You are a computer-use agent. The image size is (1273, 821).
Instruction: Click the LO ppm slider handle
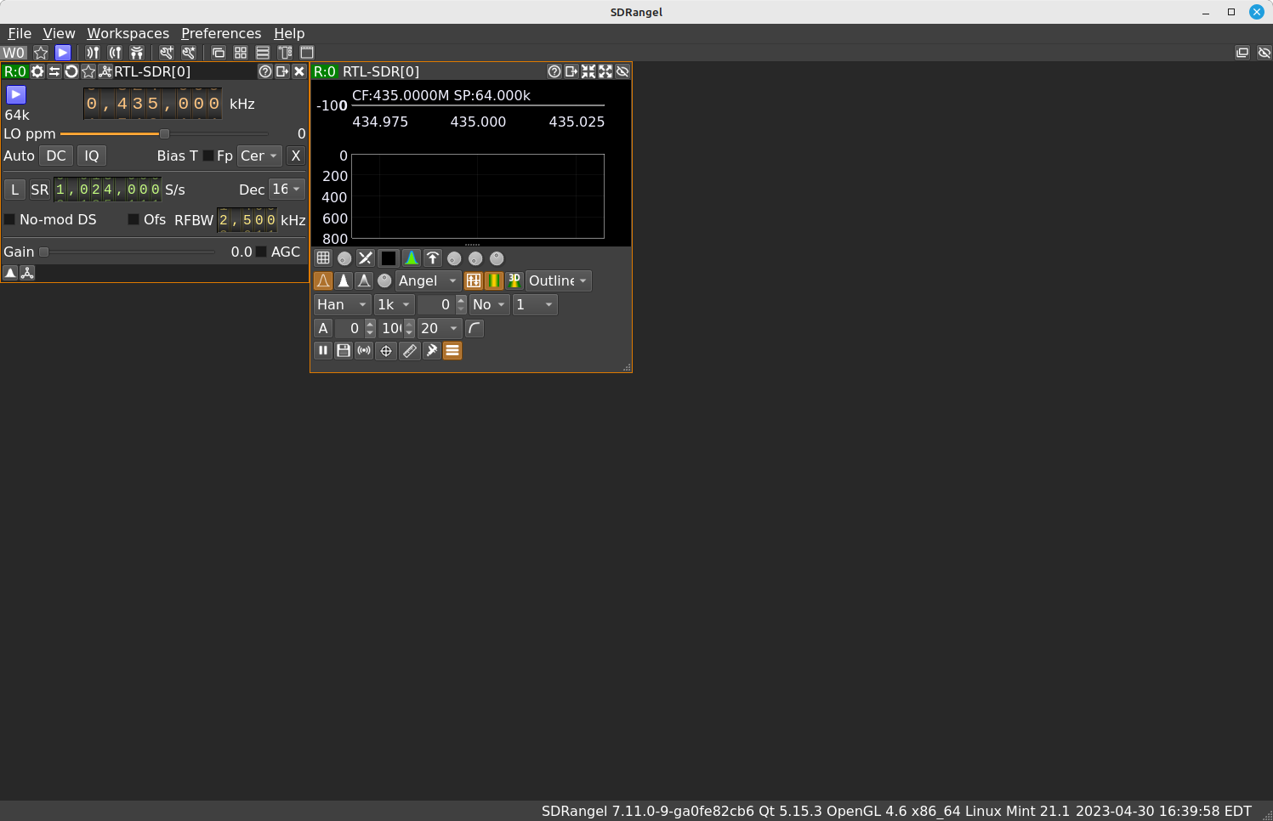(x=164, y=133)
